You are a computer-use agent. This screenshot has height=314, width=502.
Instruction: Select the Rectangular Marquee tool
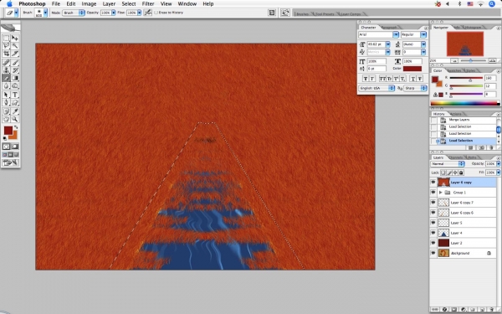pyautogui.click(x=6, y=39)
